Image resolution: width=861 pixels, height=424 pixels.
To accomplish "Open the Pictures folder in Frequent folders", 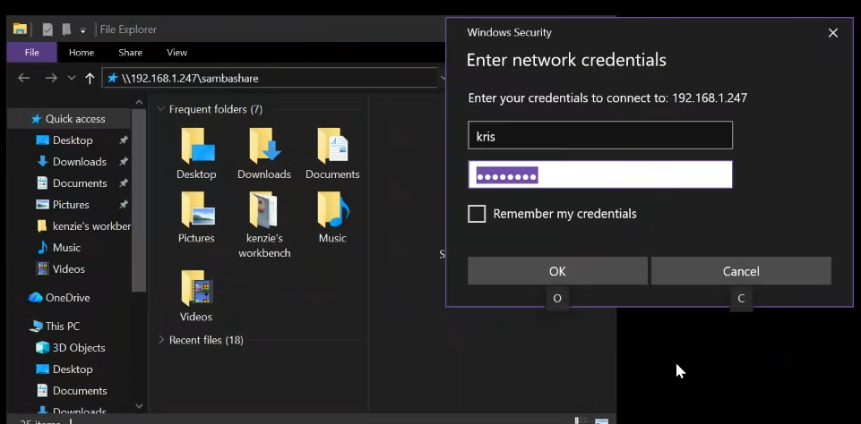I will (196, 212).
